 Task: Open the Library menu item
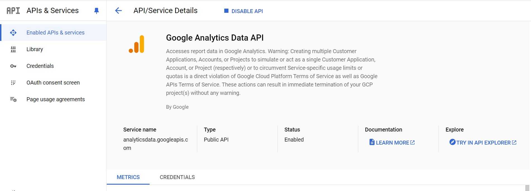tap(53, 49)
